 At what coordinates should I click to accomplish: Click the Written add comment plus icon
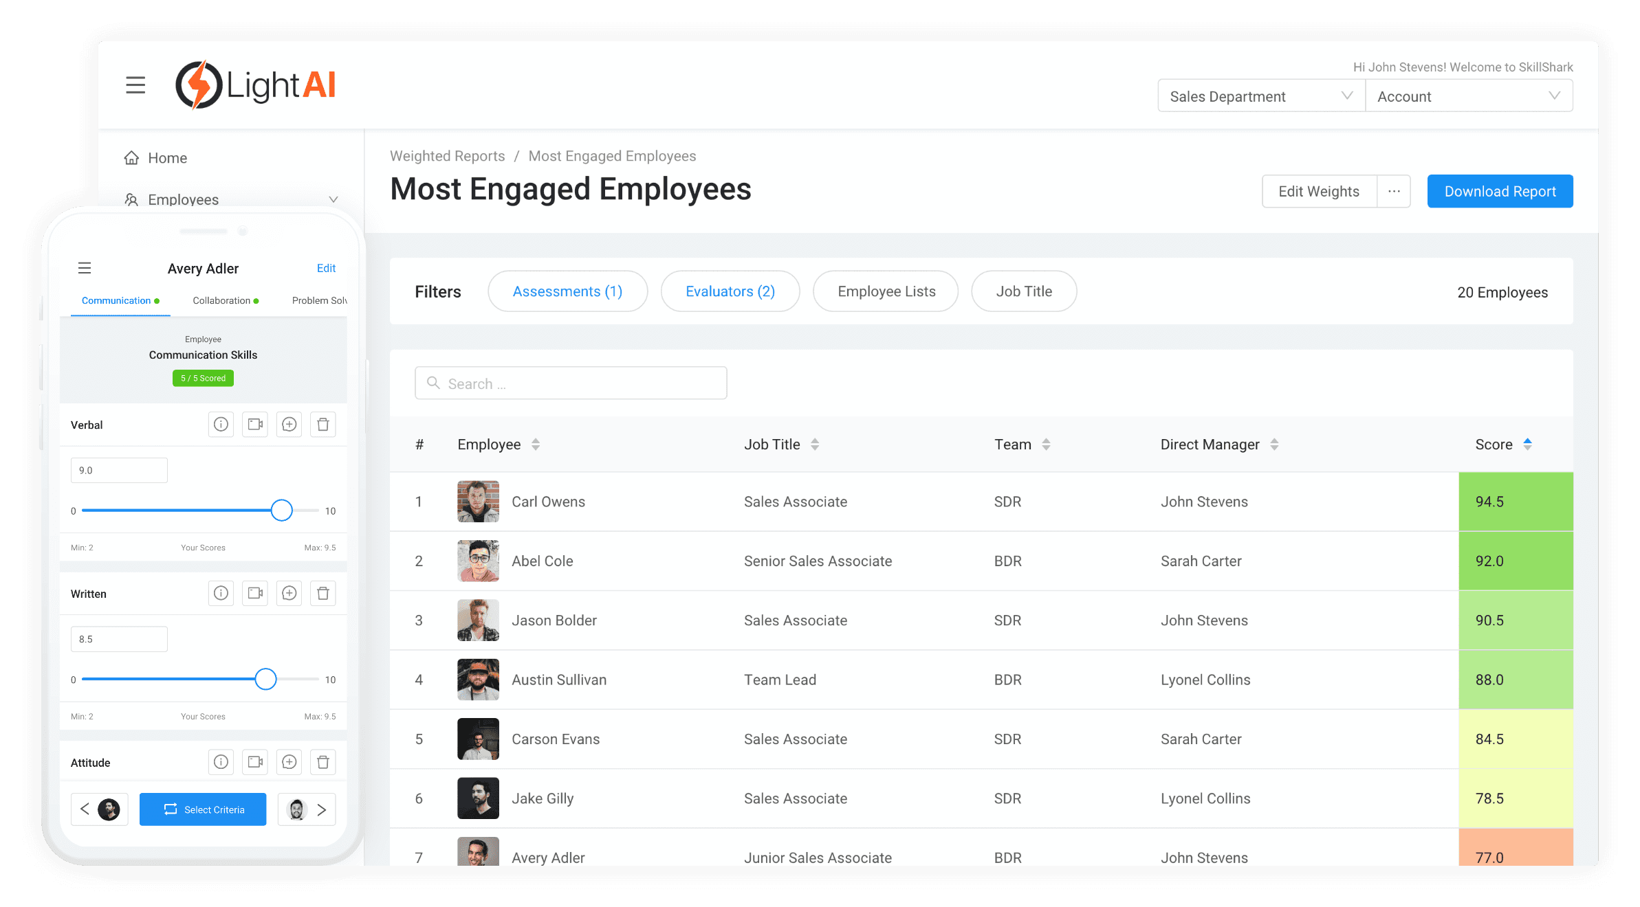pos(289,593)
